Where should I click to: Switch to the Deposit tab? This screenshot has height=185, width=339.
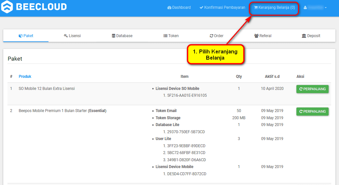tap(311, 36)
